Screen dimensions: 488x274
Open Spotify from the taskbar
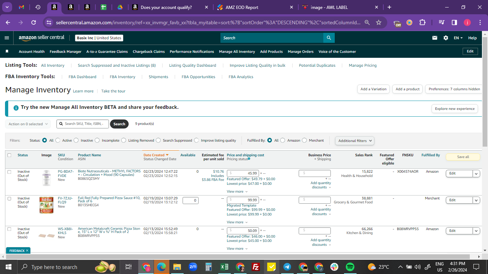click(350, 267)
